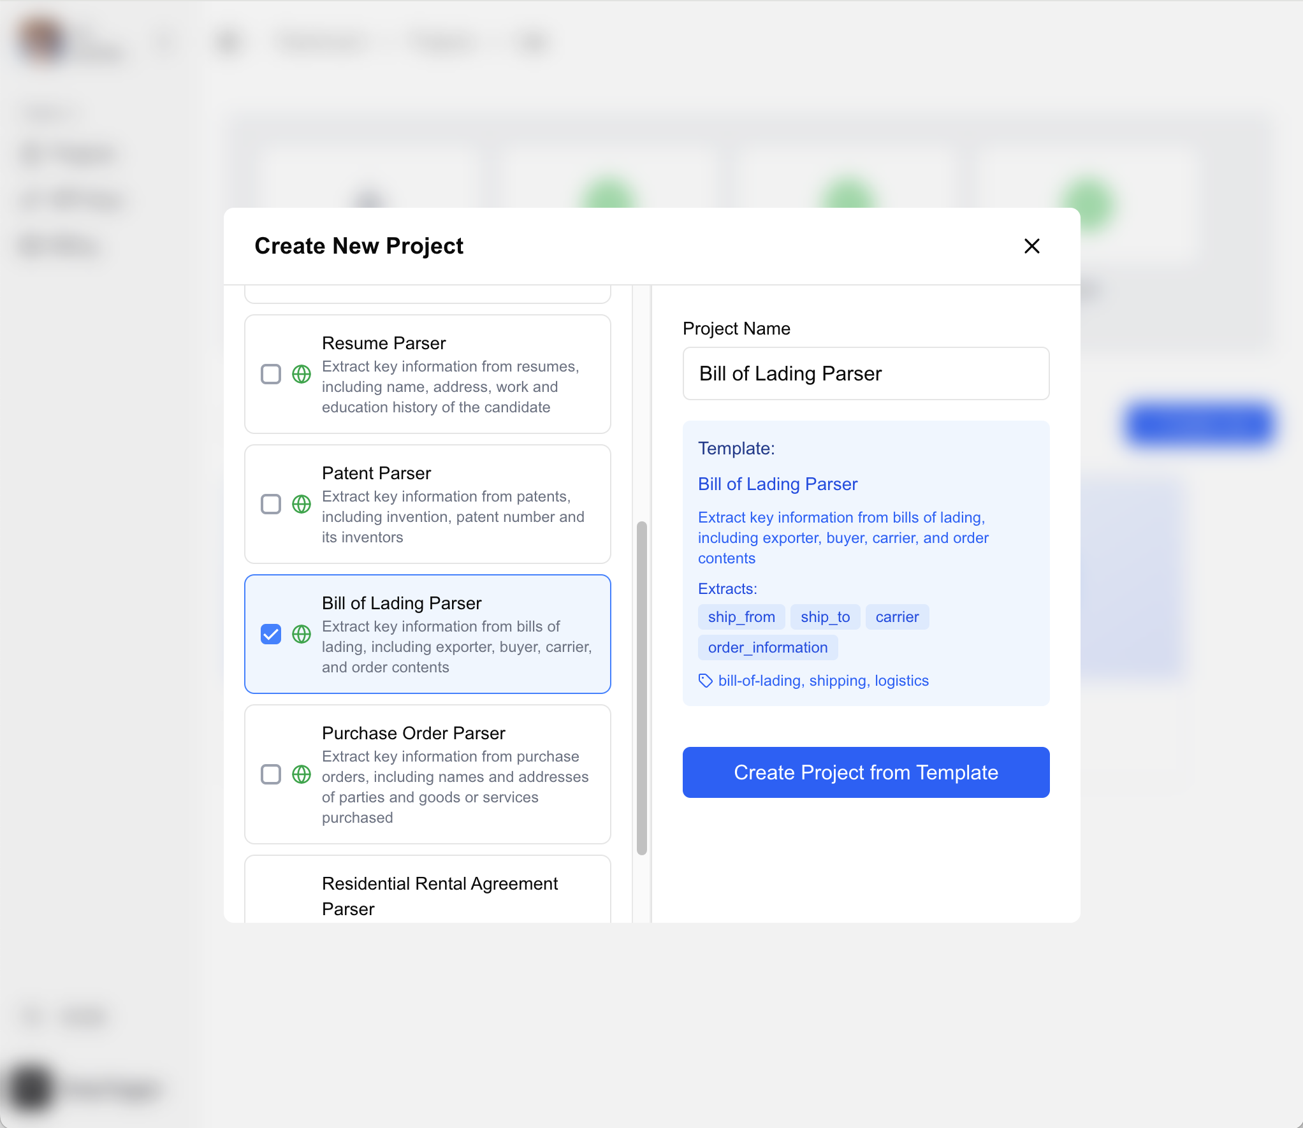Click Create Project from Template button
The width and height of the screenshot is (1303, 1128).
click(x=866, y=772)
